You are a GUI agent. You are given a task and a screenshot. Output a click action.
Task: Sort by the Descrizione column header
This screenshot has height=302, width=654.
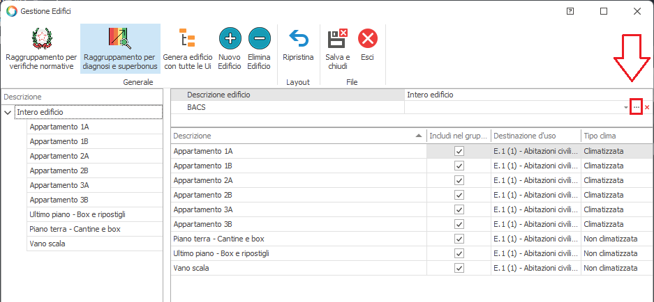coord(293,136)
